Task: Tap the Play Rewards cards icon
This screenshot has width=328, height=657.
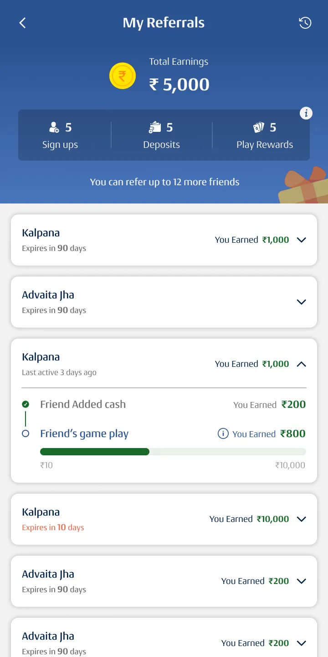Action: tap(259, 127)
